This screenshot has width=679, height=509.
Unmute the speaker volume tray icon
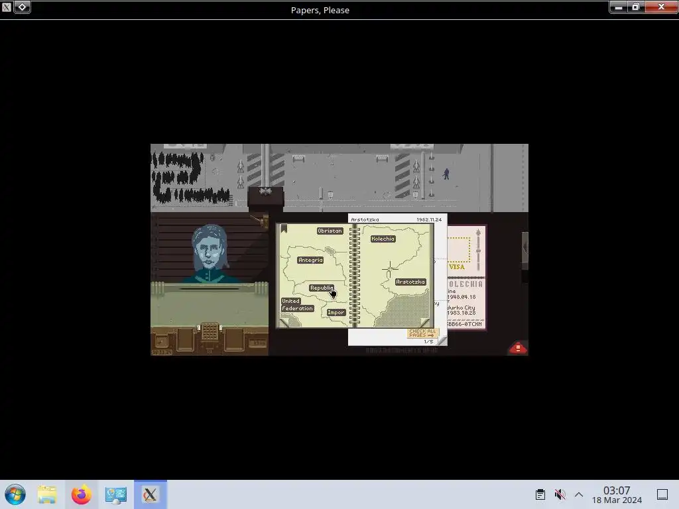tap(560, 494)
